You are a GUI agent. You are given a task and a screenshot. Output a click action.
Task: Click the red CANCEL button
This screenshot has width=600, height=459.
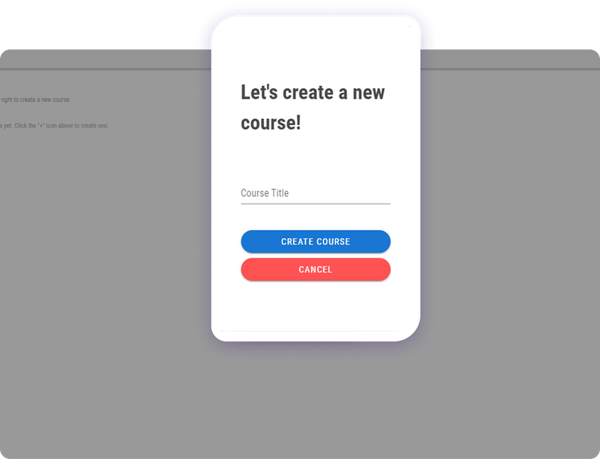pyautogui.click(x=315, y=270)
